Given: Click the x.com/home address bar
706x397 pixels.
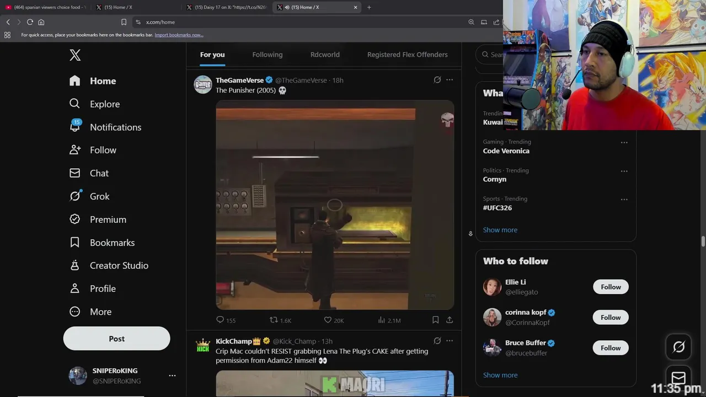Looking at the screenshot, I should click(298, 22).
